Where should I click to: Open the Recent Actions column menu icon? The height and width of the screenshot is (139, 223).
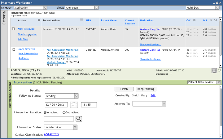click(x=81, y=20)
